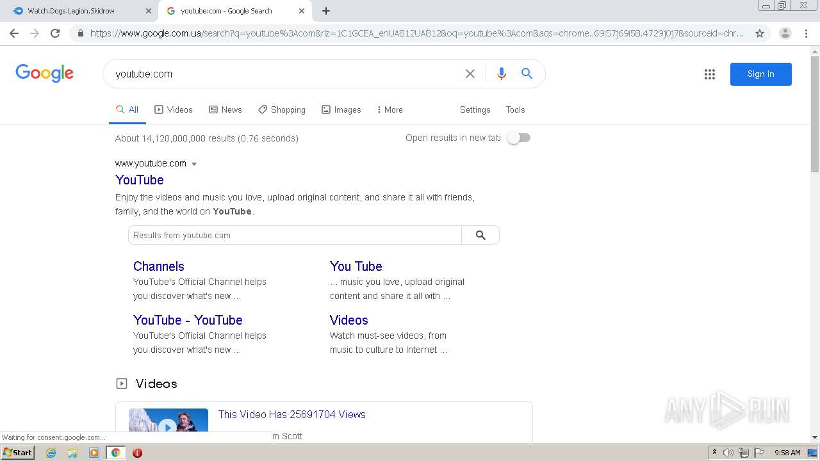Open the search Tools options

tap(515, 109)
